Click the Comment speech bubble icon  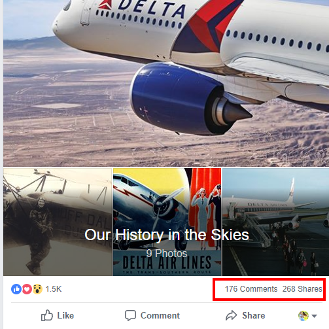coord(130,315)
